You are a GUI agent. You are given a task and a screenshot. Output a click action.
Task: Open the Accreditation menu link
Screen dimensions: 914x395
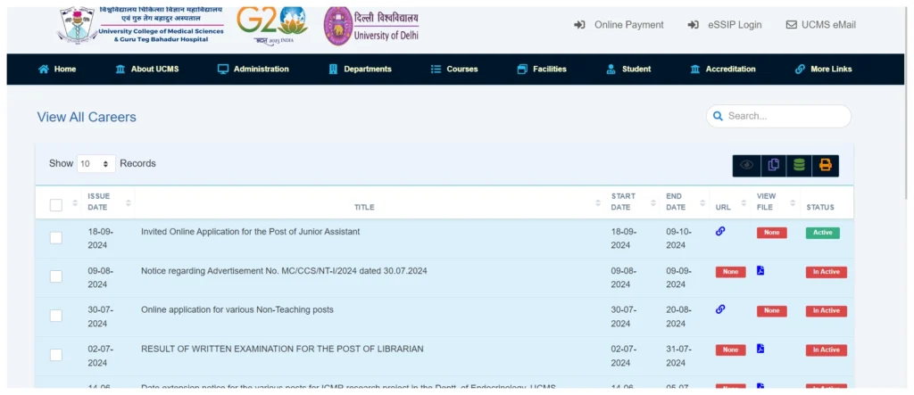click(x=722, y=69)
